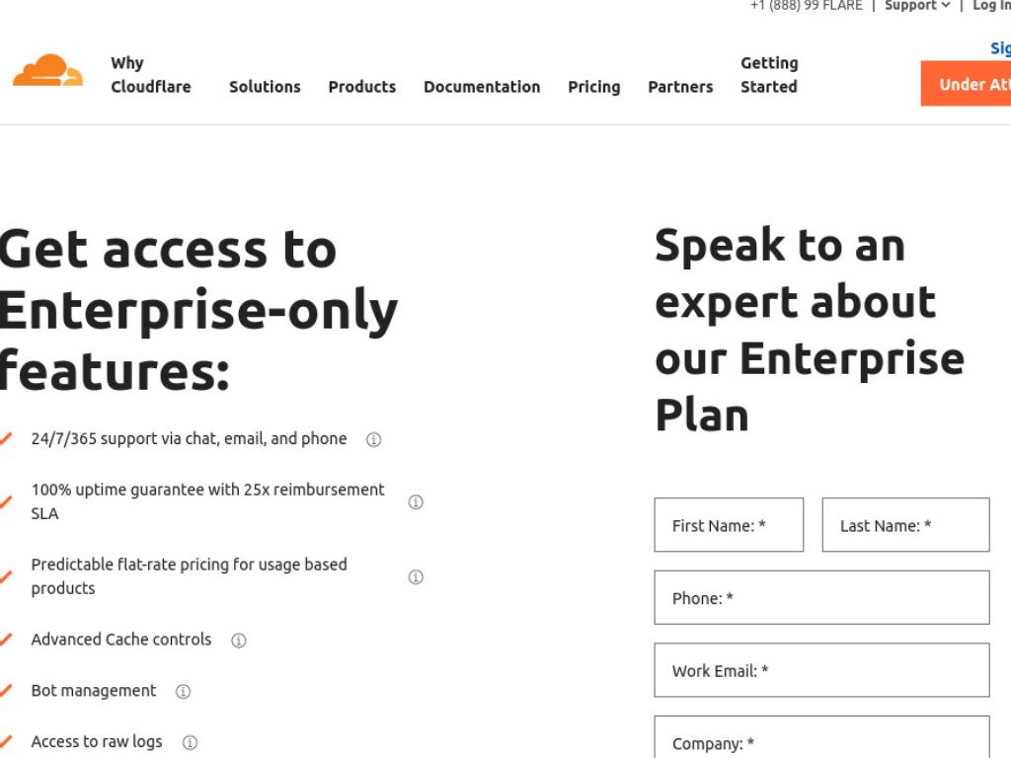Click the Getting Started nav link
The height and width of the screenshot is (758, 1011).
coord(769,75)
